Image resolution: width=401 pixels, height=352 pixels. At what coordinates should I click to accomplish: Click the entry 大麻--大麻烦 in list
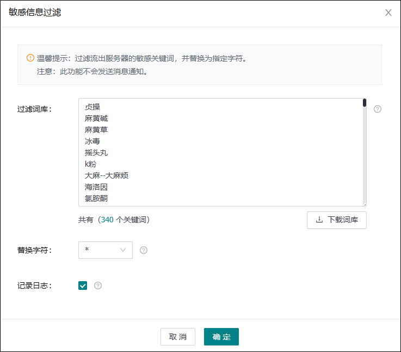(107, 175)
